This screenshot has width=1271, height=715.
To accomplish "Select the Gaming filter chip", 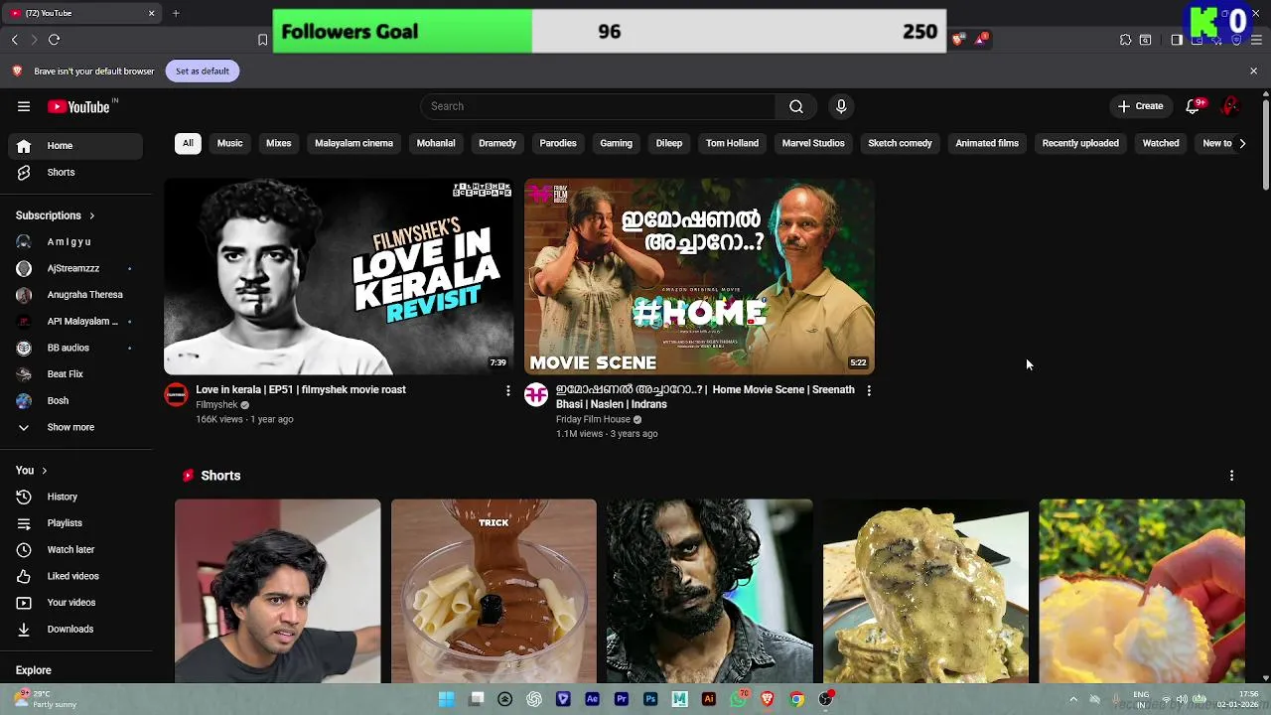I will click(x=616, y=143).
